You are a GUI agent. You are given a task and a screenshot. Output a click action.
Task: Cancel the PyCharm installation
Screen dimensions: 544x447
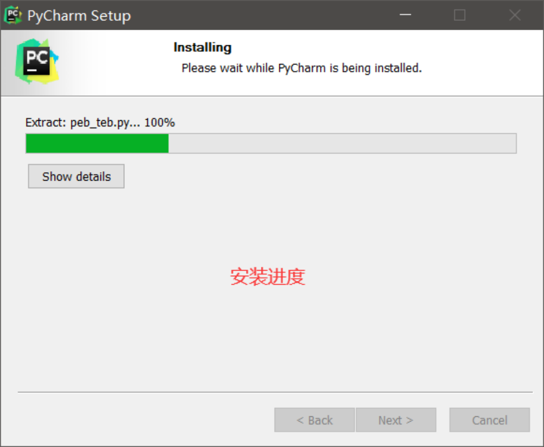[489, 420]
